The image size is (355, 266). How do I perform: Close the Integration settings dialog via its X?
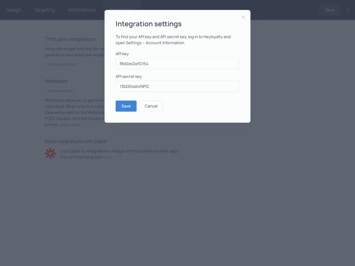243,17
